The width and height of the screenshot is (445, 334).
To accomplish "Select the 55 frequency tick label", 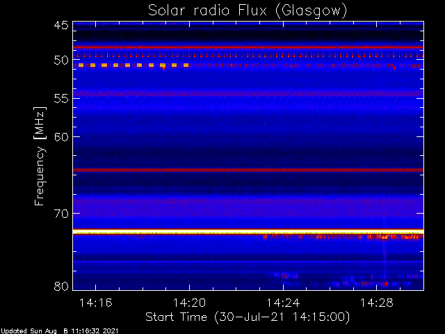I will (x=61, y=99).
